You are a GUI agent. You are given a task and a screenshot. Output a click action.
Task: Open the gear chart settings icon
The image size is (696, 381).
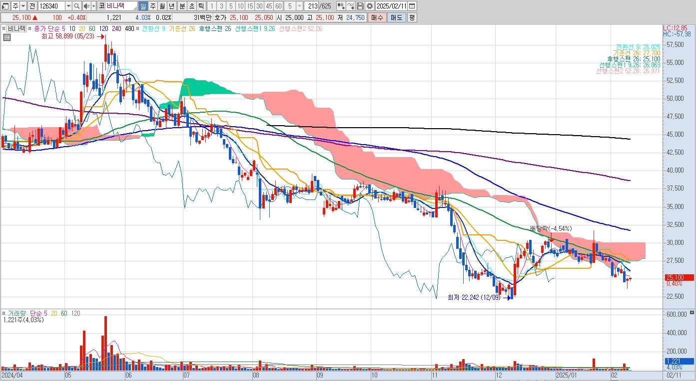point(369,6)
